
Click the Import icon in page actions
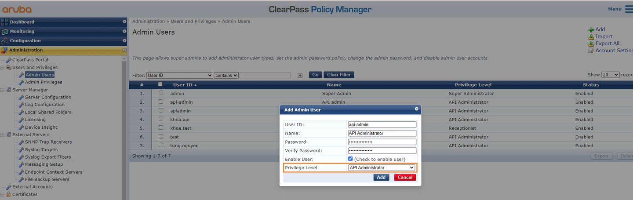pyautogui.click(x=591, y=36)
